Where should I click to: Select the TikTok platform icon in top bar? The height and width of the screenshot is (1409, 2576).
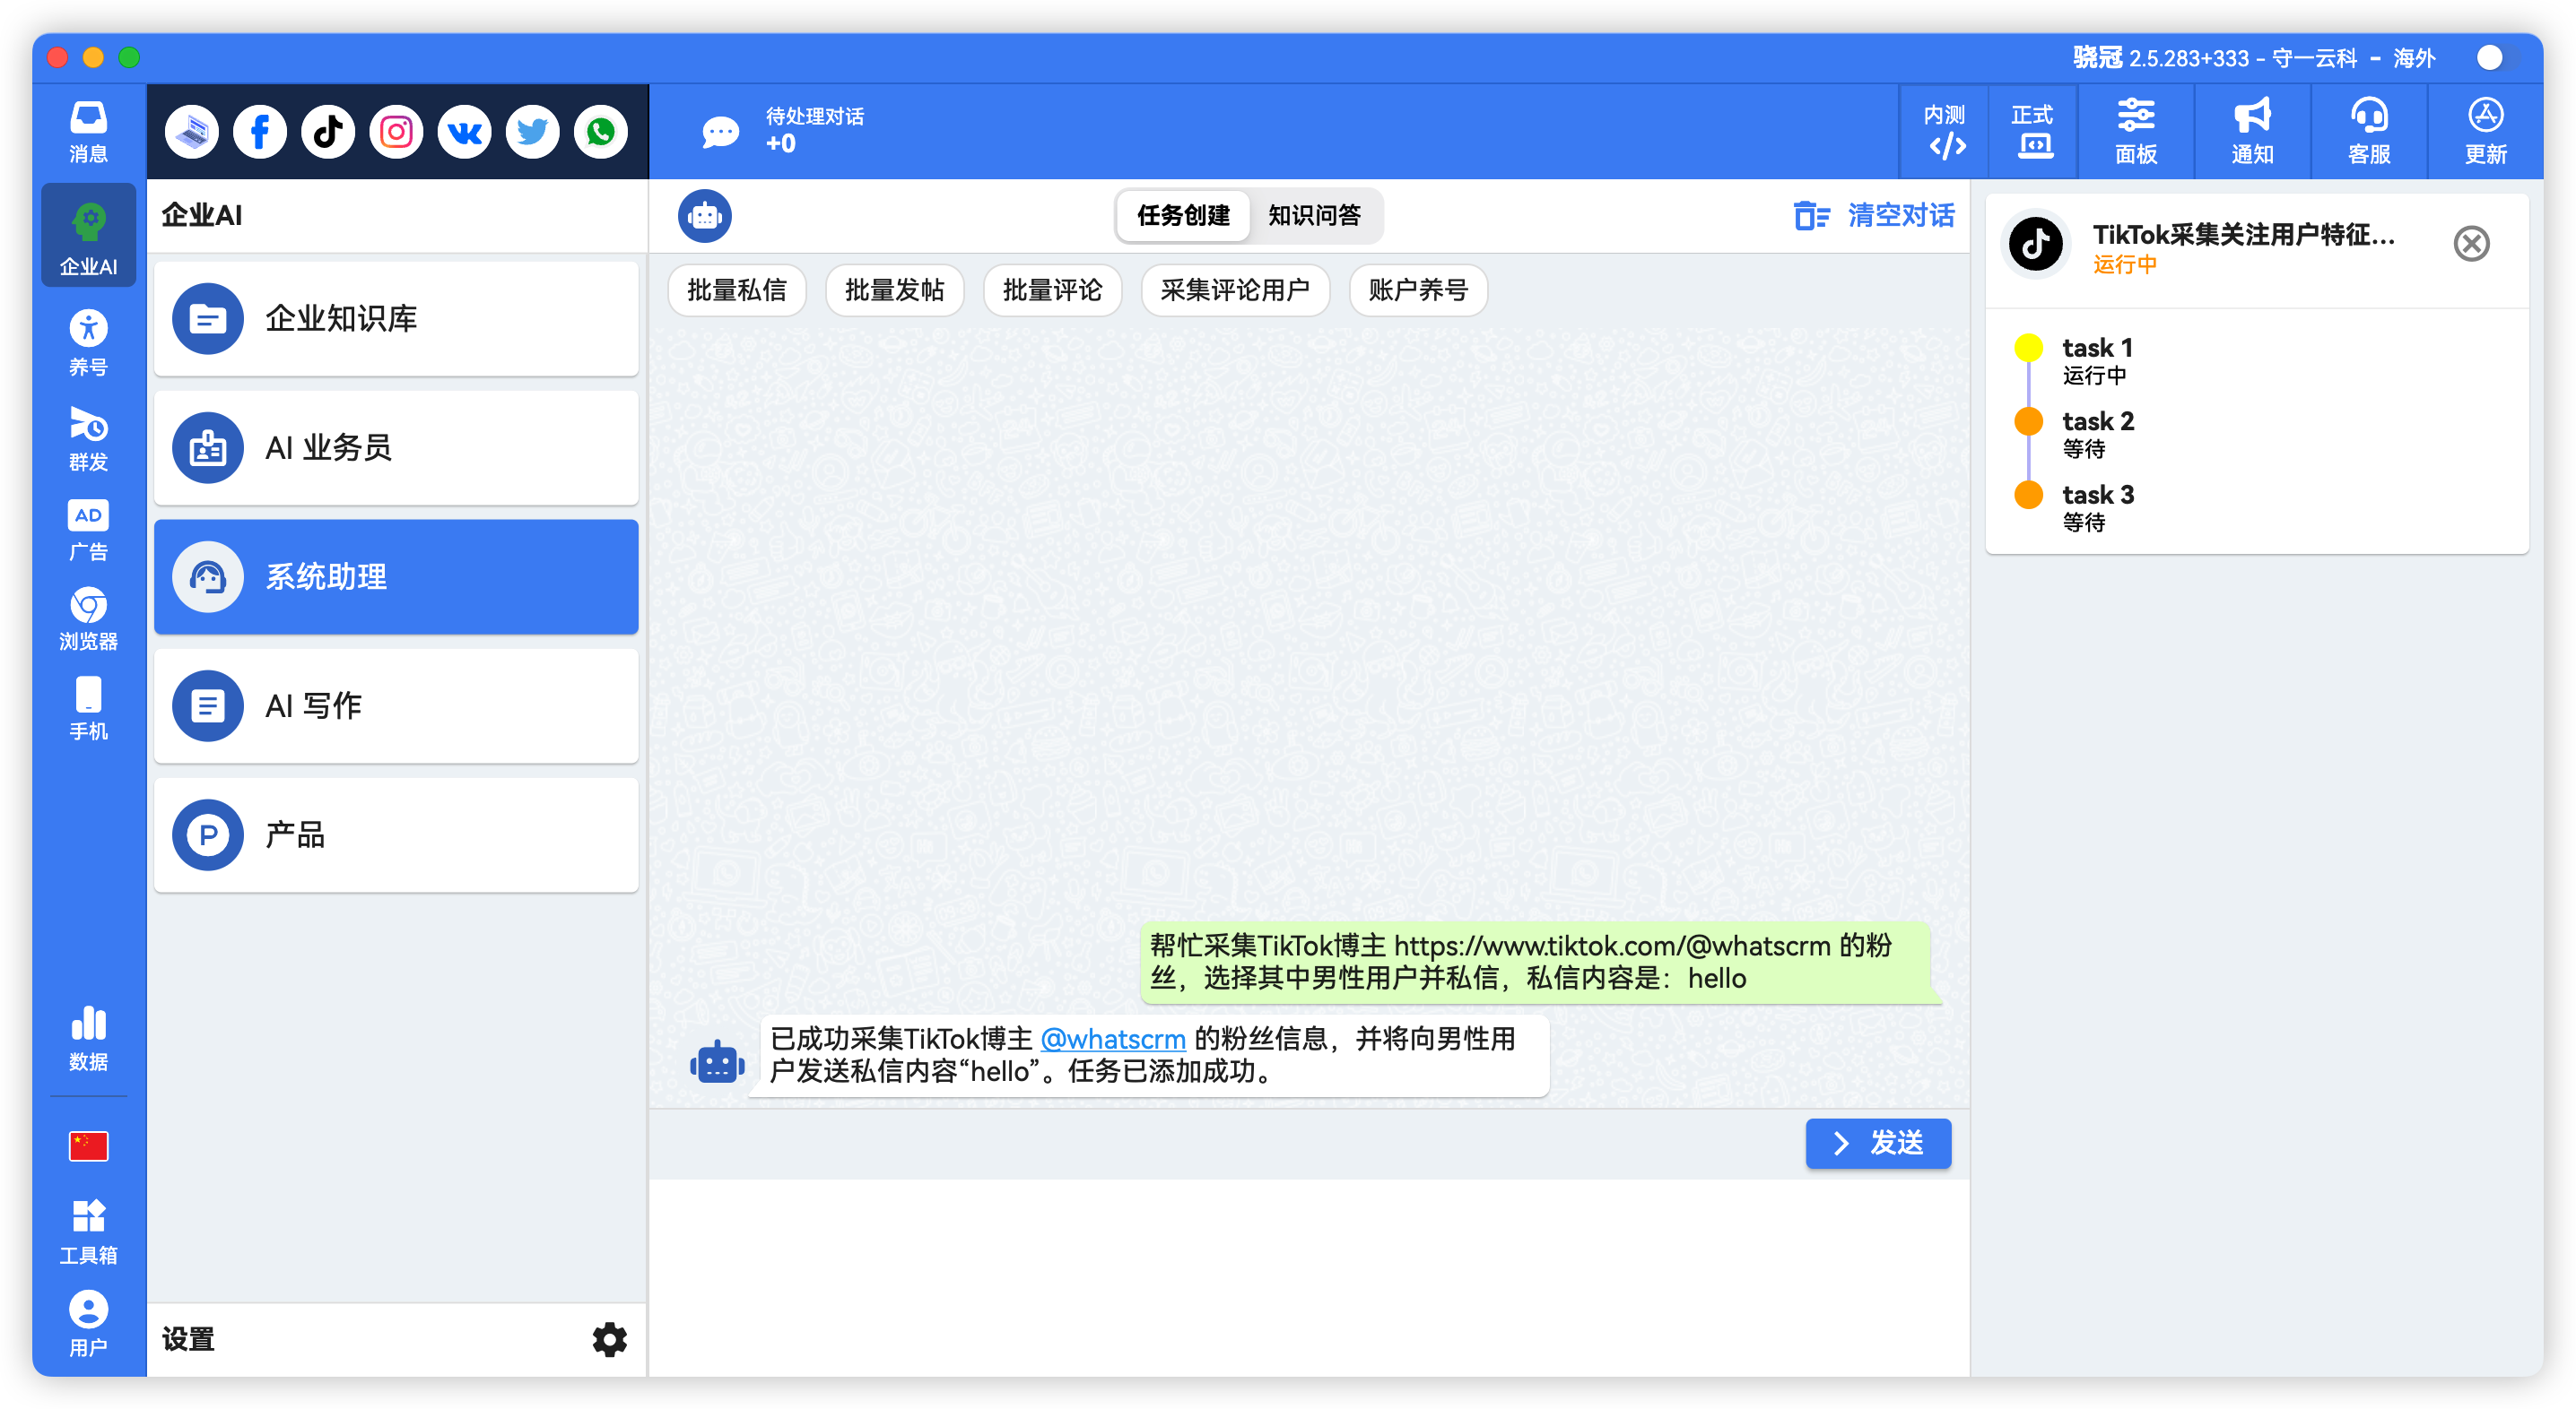328,131
